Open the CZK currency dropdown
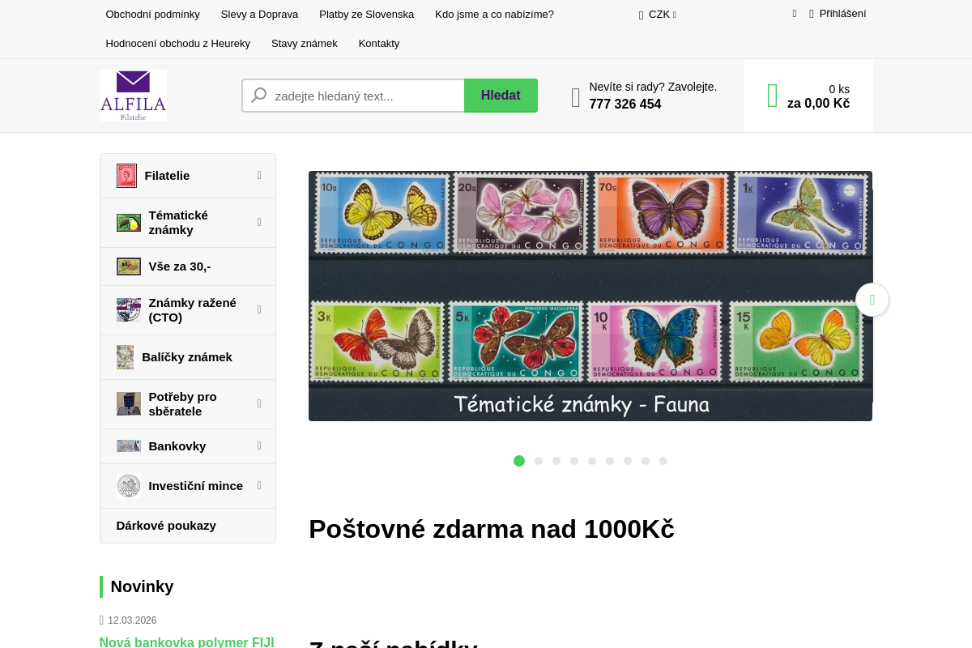 [x=658, y=15]
